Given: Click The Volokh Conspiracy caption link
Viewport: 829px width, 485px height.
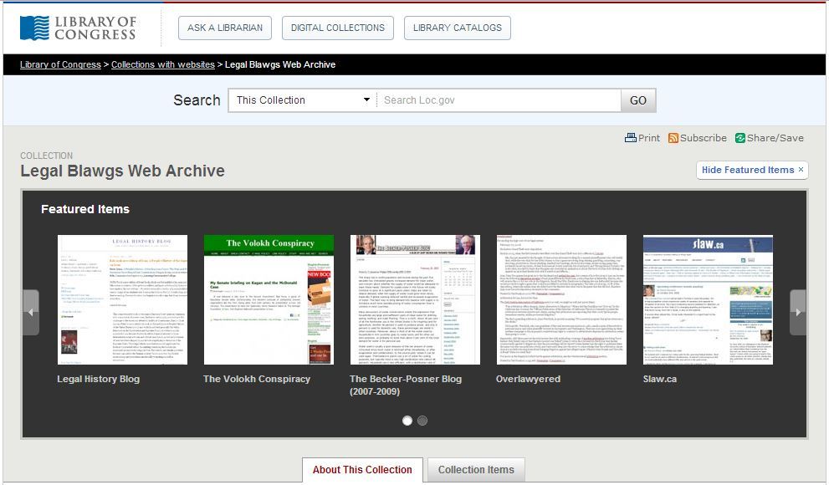Looking at the screenshot, I should (257, 379).
